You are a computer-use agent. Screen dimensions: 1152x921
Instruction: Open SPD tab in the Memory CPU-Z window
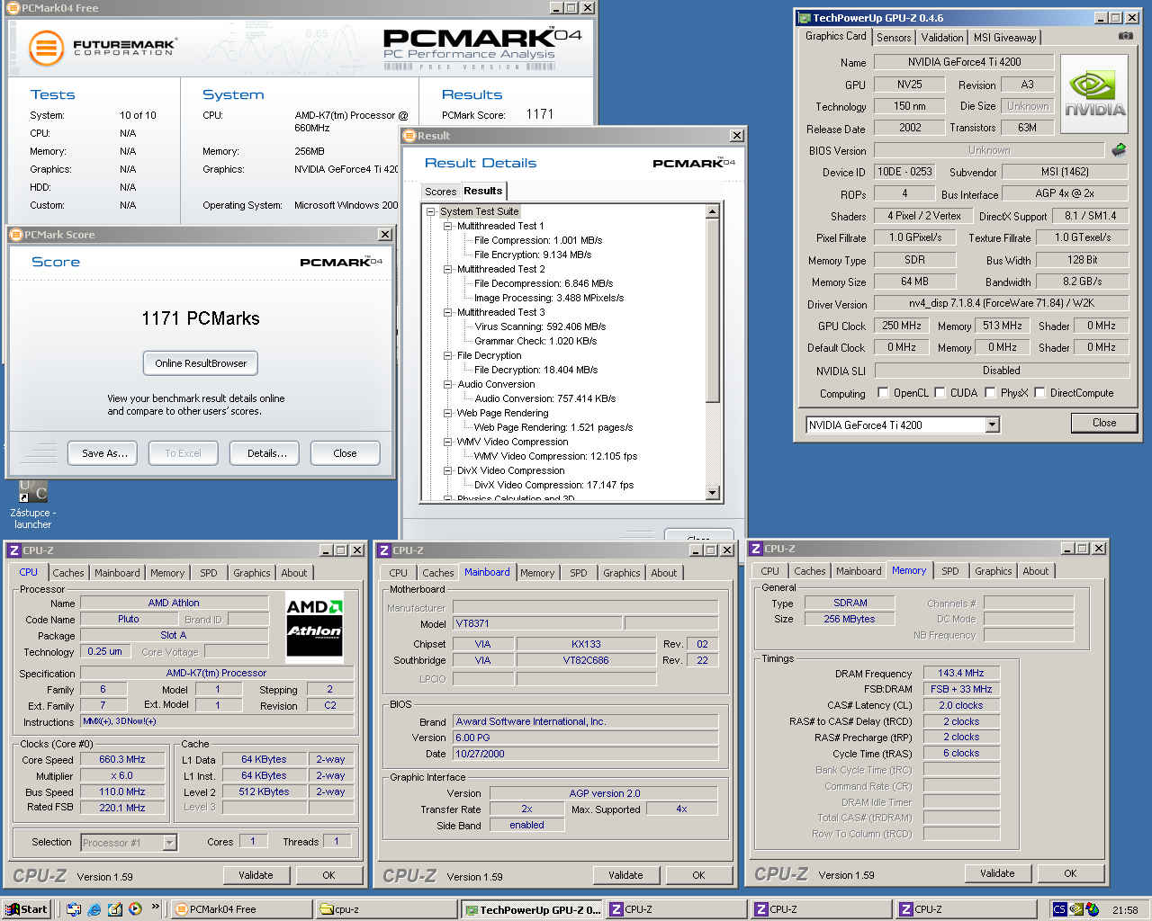pyautogui.click(x=949, y=571)
